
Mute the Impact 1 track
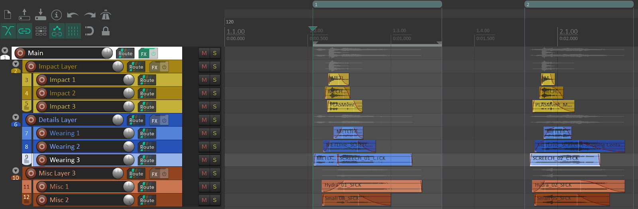pyautogui.click(x=204, y=80)
